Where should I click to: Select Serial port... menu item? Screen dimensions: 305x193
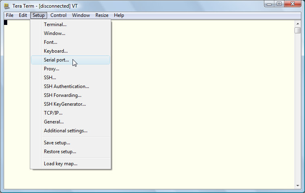[56, 60]
